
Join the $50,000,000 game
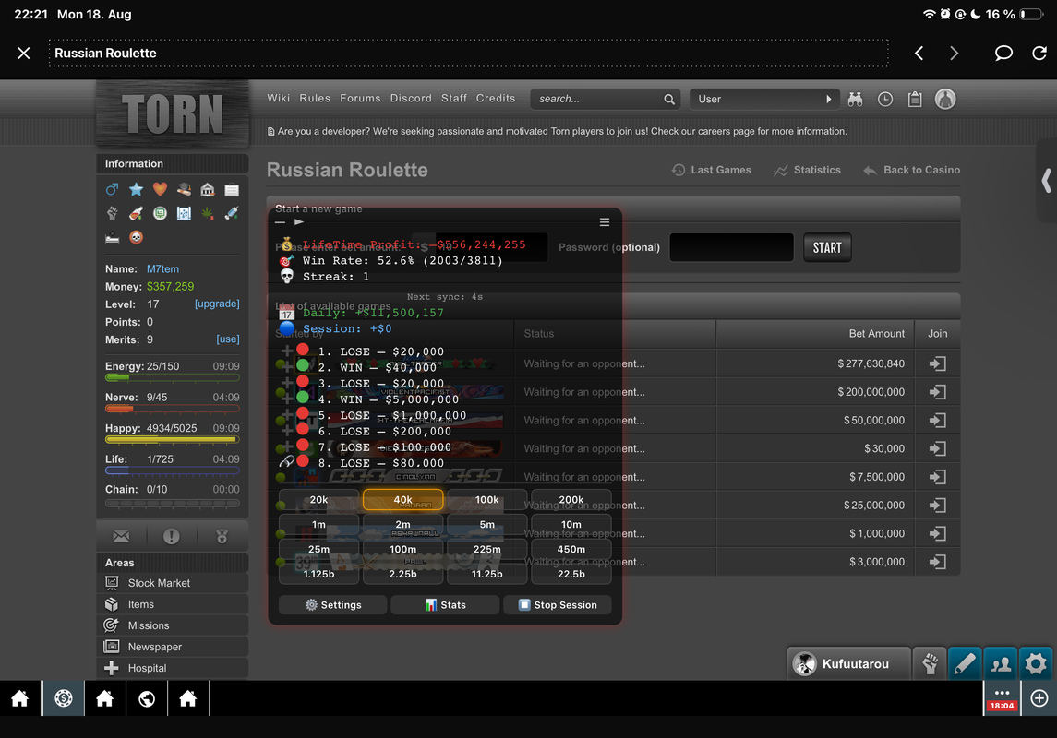click(x=937, y=420)
